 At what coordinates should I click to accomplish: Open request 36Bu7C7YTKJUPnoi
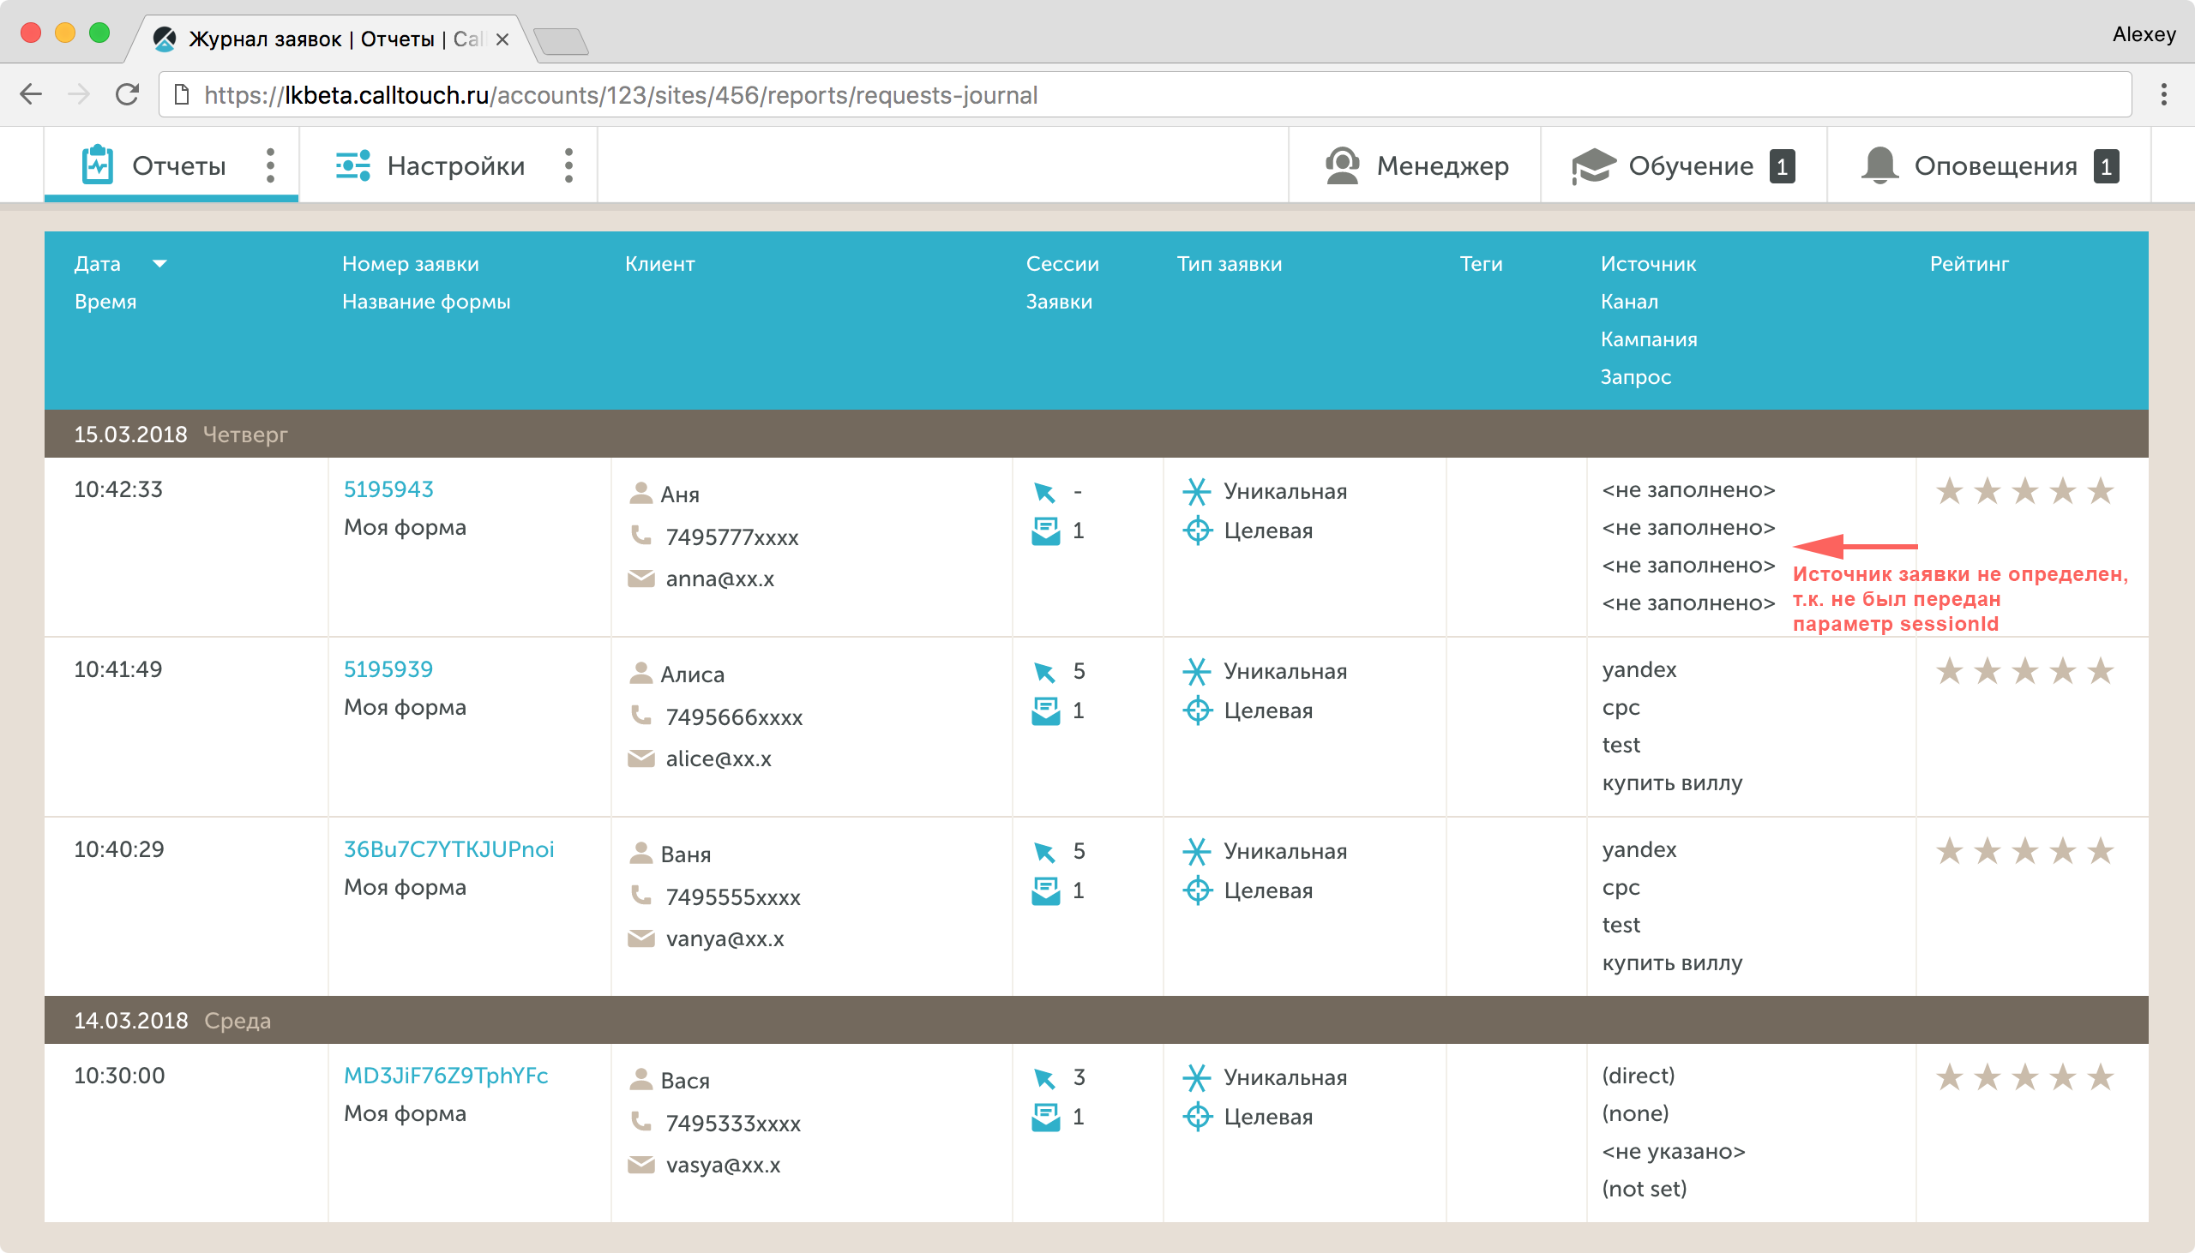pos(448,848)
